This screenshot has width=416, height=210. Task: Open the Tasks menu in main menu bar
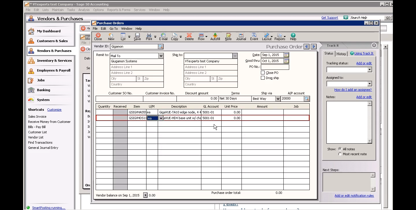pyautogui.click(x=71, y=10)
